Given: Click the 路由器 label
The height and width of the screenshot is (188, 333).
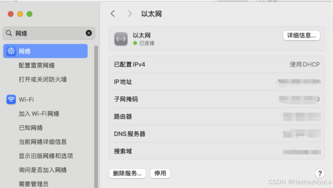Looking at the screenshot, I should pyautogui.click(x=123, y=116).
